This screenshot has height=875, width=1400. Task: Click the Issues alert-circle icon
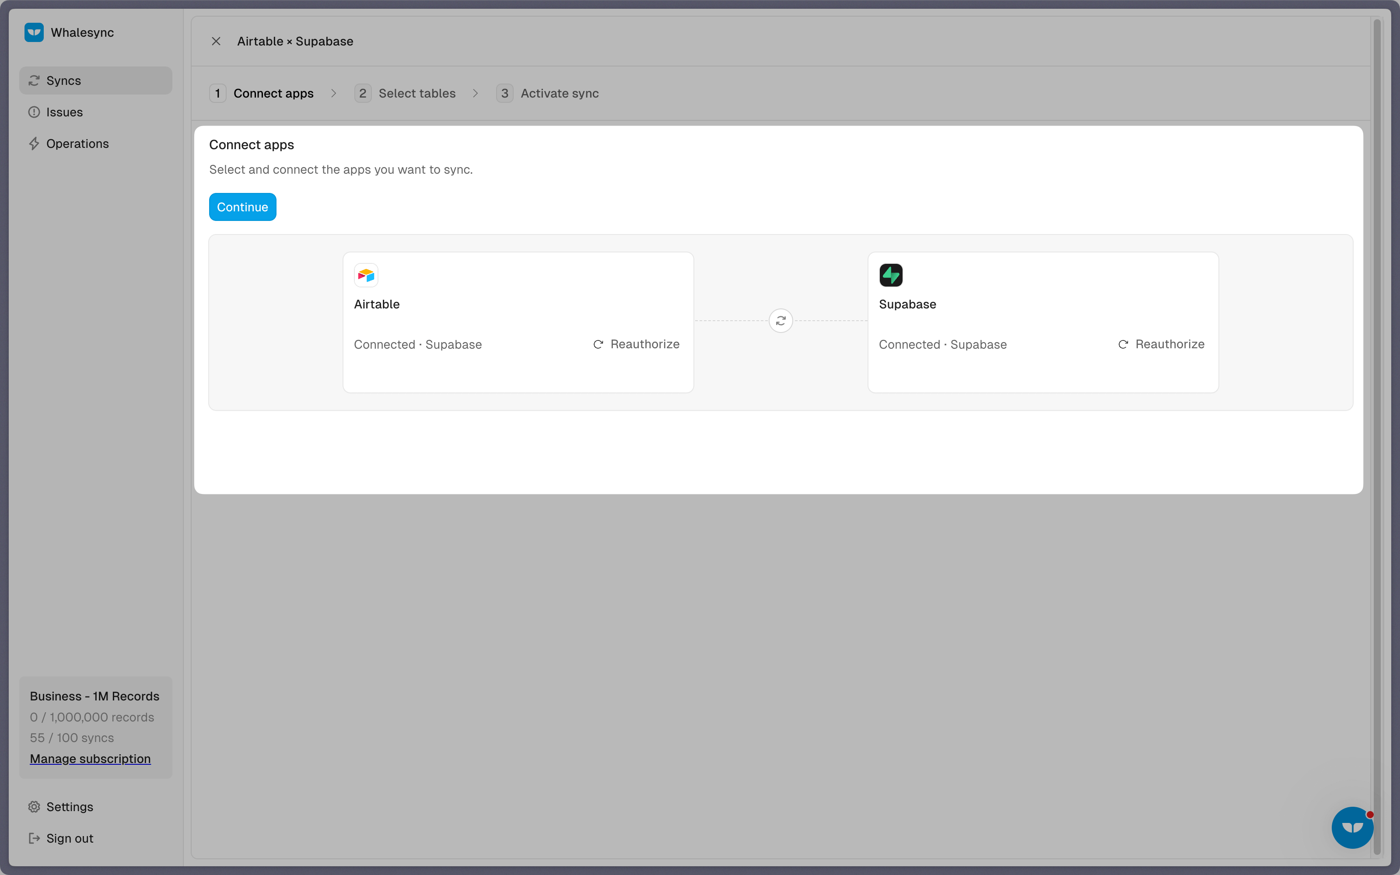click(34, 112)
